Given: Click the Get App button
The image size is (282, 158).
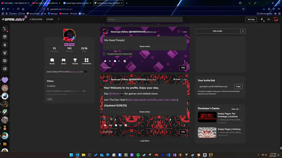Looking at the screenshot, I should click(x=251, y=19).
